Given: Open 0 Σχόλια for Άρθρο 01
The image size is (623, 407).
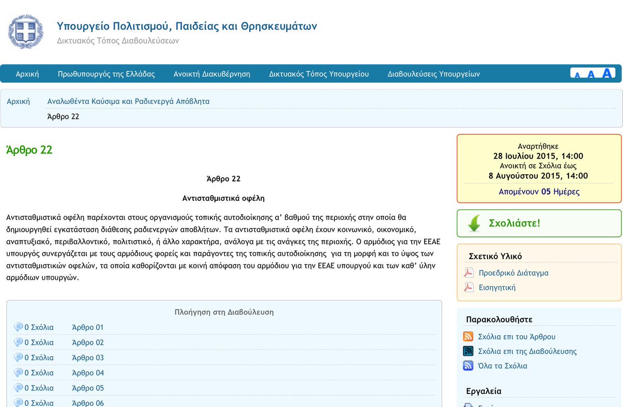Looking at the screenshot, I should pyautogui.click(x=39, y=327).
